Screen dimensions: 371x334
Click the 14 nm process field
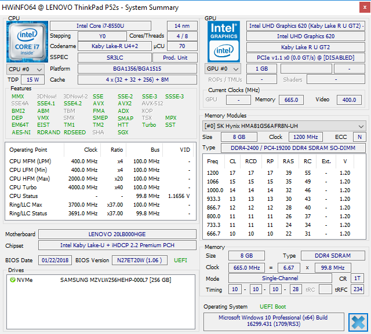point(182,25)
